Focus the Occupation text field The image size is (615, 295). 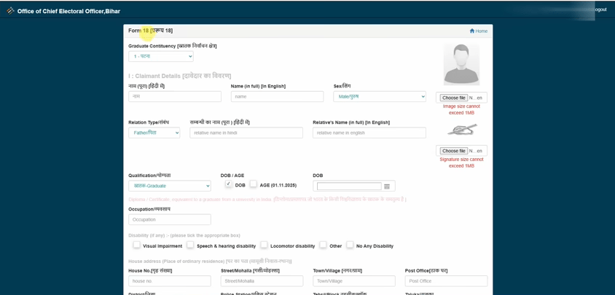[x=169, y=219]
